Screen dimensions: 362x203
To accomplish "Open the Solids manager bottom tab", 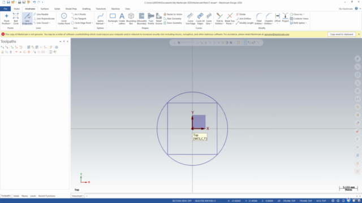I will click(16, 196).
